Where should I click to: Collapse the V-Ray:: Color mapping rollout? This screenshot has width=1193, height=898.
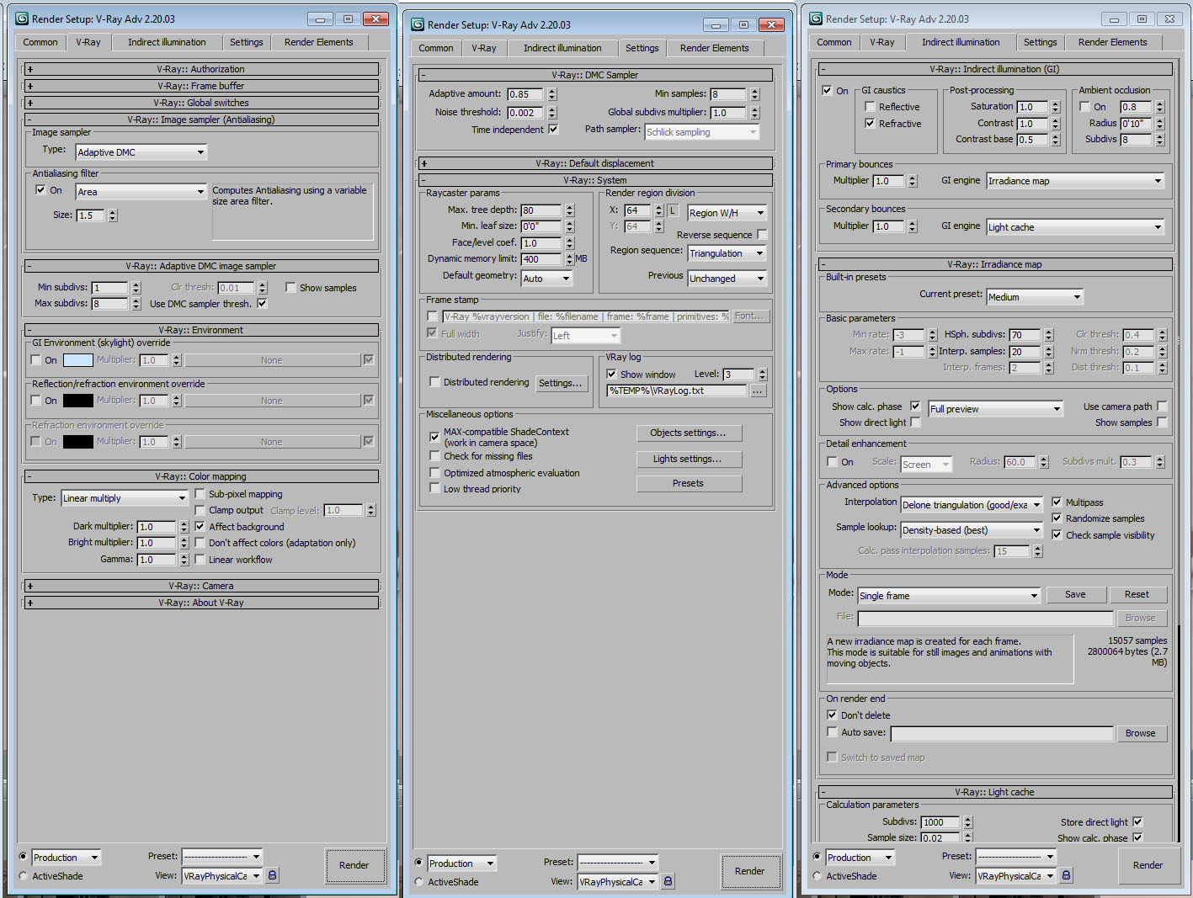pos(200,476)
